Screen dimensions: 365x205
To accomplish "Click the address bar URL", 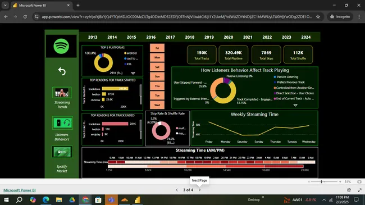I will point(177,17).
